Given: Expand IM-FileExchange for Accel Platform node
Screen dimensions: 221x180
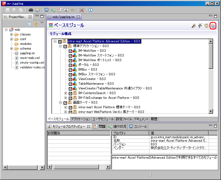Looking at the screenshot, I should point(65,98).
